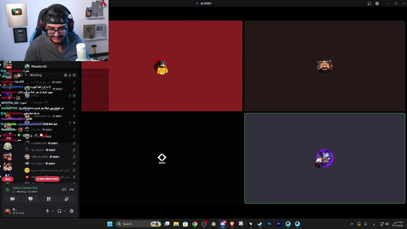The image size is (407, 229).
Task: Open Windows Start menu
Action: [110, 224]
